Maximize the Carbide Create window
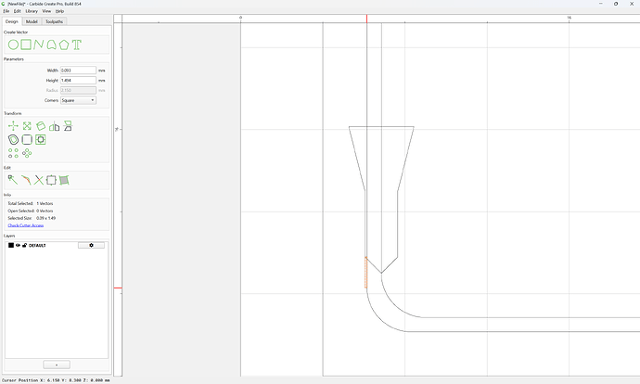Screen dimensions: 640x384 coord(616,4)
